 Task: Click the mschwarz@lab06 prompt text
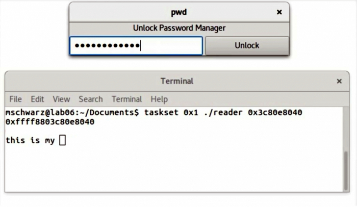[x=36, y=112]
